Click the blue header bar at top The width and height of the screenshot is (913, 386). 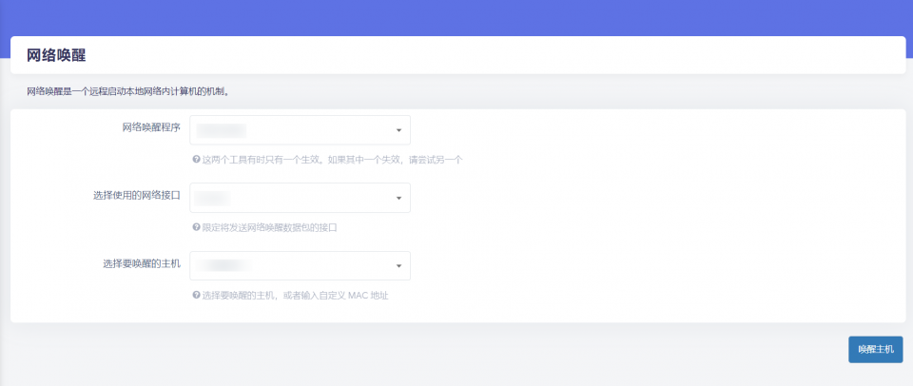pos(456,17)
